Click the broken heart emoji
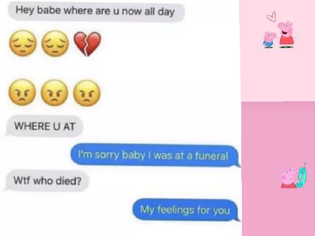 tap(87, 44)
